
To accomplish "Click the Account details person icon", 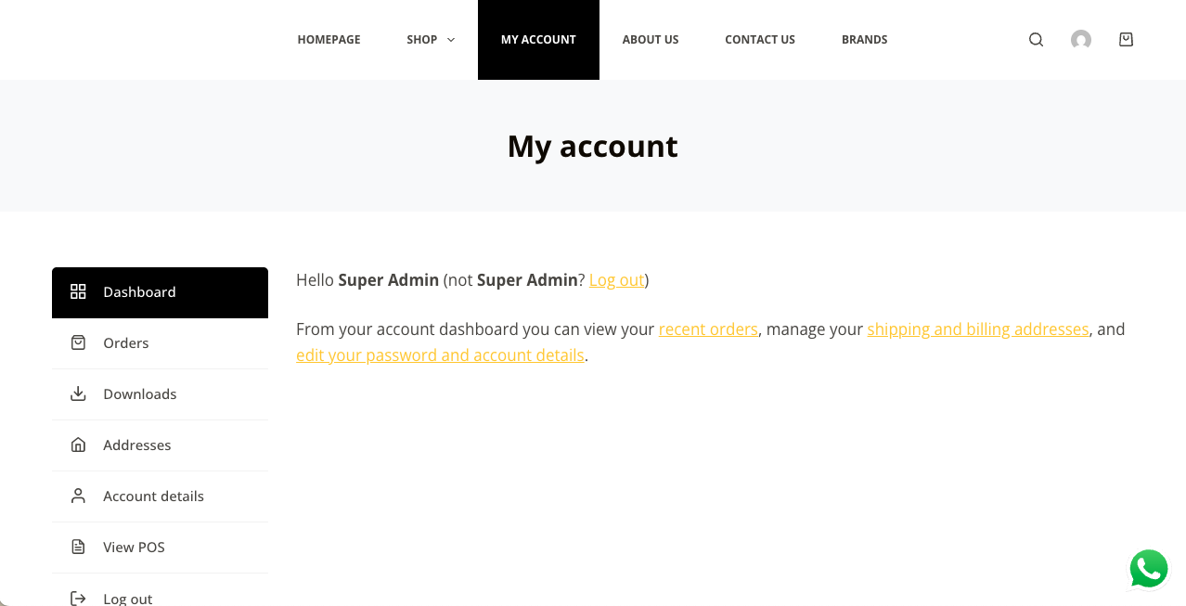I will tap(79, 496).
